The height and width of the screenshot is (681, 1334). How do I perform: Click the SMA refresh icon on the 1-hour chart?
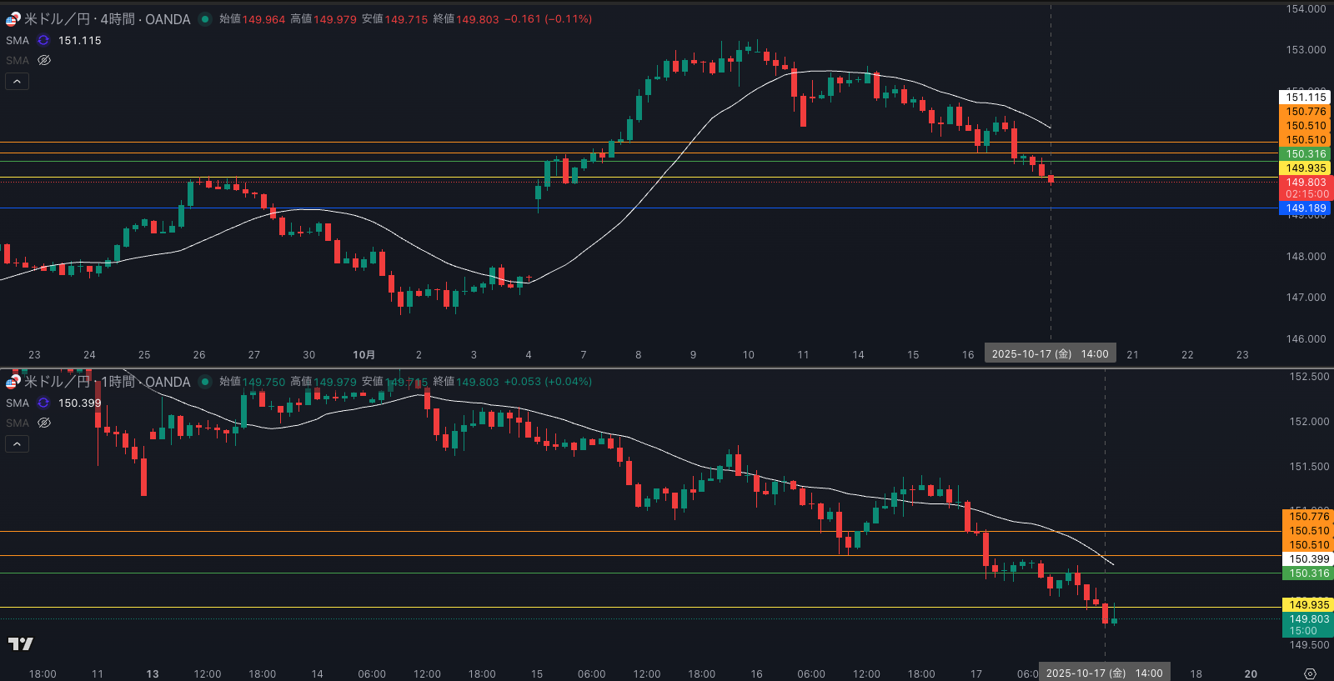(43, 403)
